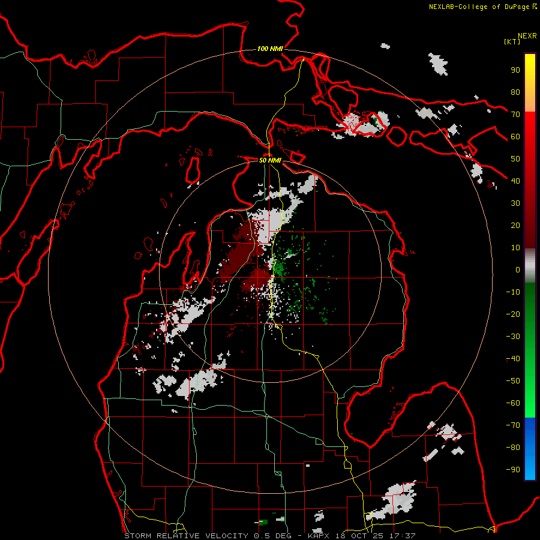540x540 pixels.
Task: Click the 70 value on the color scale
Action: pos(515,115)
